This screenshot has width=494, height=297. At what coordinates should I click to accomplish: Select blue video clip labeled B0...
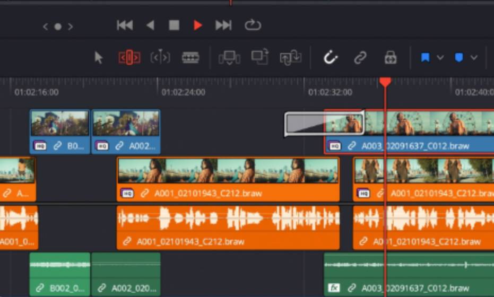pos(60,132)
